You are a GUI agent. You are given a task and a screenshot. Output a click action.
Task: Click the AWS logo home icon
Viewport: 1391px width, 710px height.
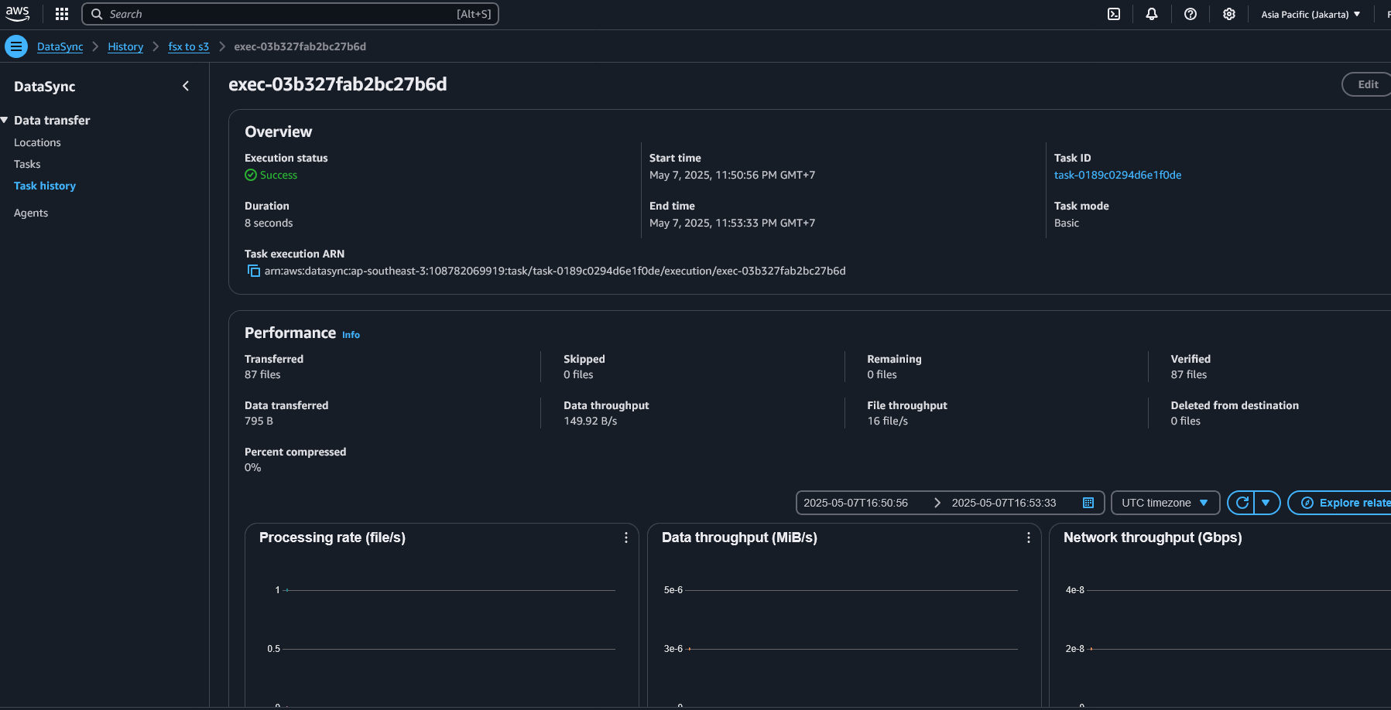[17, 14]
